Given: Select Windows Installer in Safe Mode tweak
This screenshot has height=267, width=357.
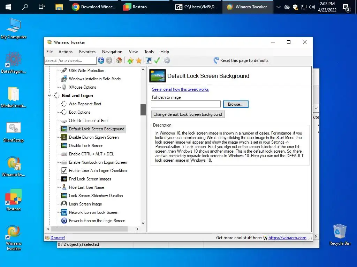Looking at the screenshot, I should click(95, 79).
